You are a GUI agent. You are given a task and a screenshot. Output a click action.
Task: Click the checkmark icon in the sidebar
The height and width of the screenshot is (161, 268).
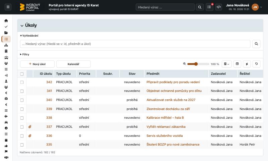pyautogui.click(x=6, y=27)
